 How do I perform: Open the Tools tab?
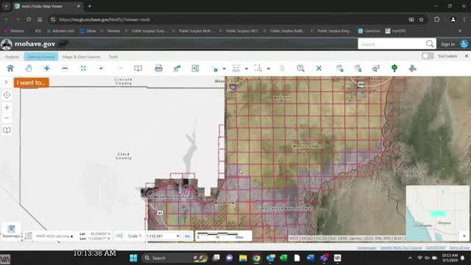[113, 57]
